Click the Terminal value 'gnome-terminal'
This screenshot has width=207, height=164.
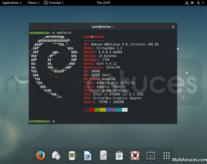pyautogui.click(x=115, y=90)
